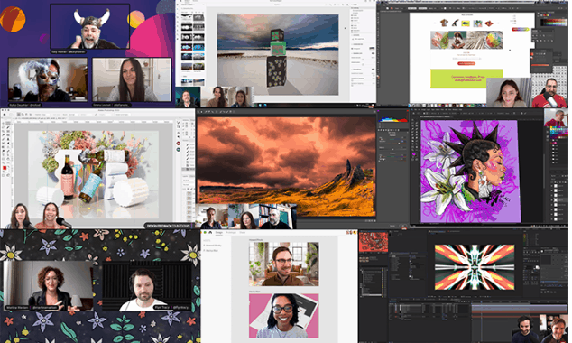Pick a color from Illustrator's color spectrum ramp
Screen dimensions: 572x343
point(554,23)
